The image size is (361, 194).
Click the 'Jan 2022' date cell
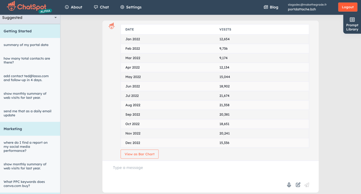133,39
